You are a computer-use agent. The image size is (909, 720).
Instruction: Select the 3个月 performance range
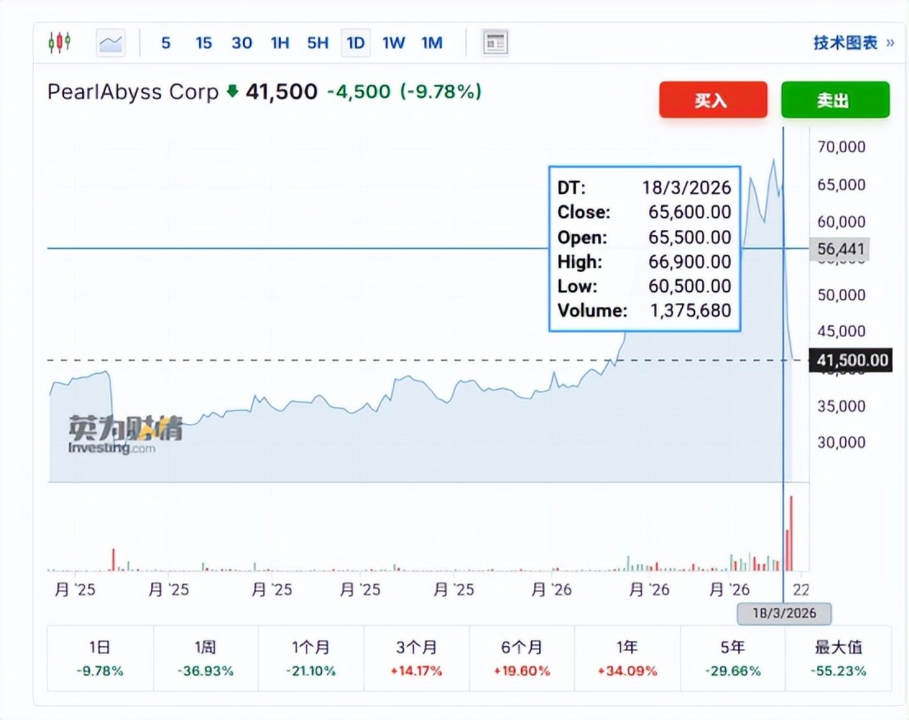(x=416, y=658)
